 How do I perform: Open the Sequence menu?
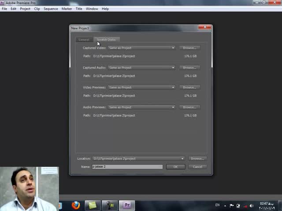51,9
